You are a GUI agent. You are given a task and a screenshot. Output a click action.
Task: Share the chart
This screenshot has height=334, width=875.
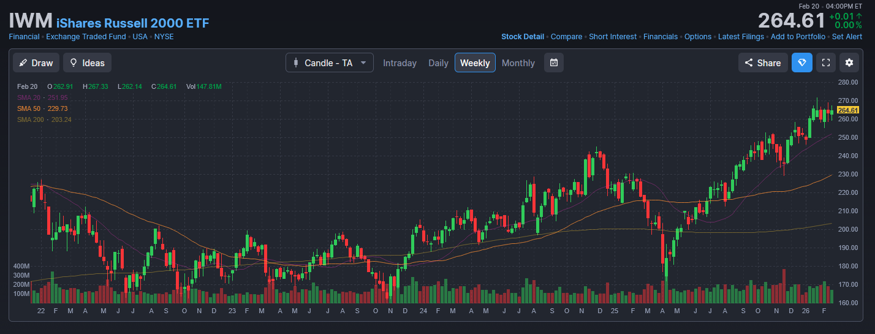point(763,63)
